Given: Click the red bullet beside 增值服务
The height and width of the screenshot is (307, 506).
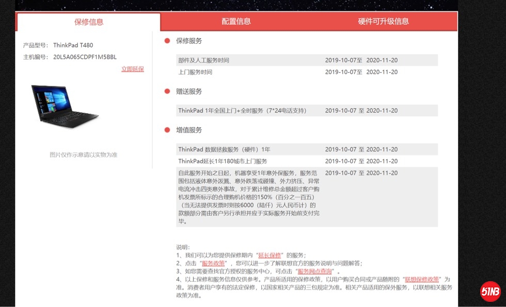Looking at the screenshot, I should pos(167,130).
